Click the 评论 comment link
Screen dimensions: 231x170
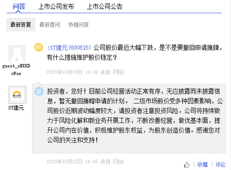click(x=220, y=164)
